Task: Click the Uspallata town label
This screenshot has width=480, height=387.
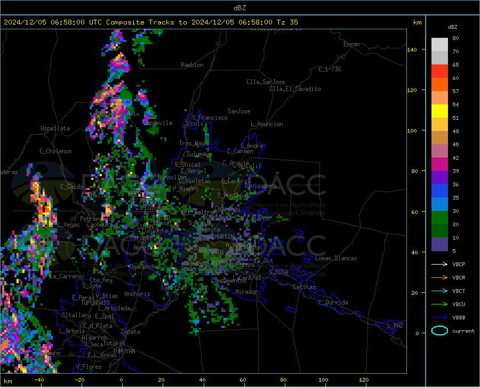Action: click(55, 128)
